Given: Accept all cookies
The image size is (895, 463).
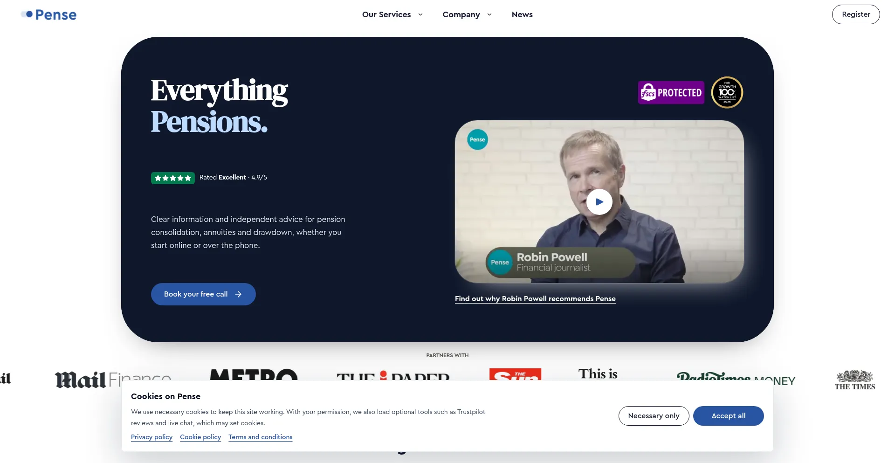Looking at the screenshot, I should click(728, 416).
